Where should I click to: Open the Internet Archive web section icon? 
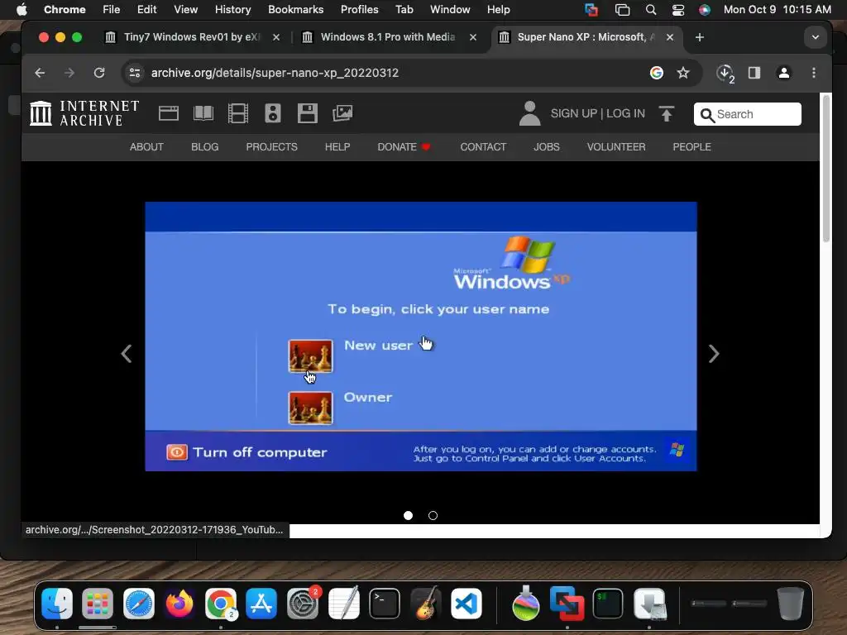169,113
